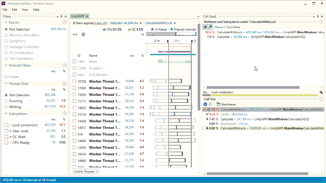Click the Backtraces icon in Call Tree

[218, 104]
